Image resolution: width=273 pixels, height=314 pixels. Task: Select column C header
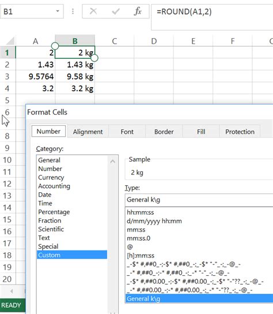pyautogui.click(x=114, y=41)
